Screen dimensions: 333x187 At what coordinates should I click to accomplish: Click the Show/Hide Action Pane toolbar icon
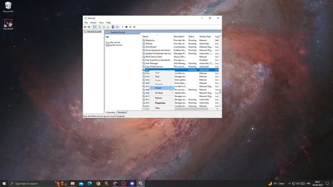[117, 27]
